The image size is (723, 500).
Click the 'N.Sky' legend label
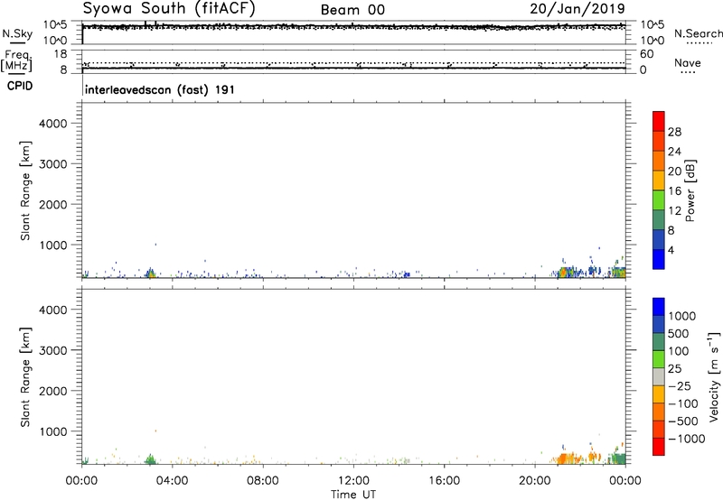(x=17, y=33)
